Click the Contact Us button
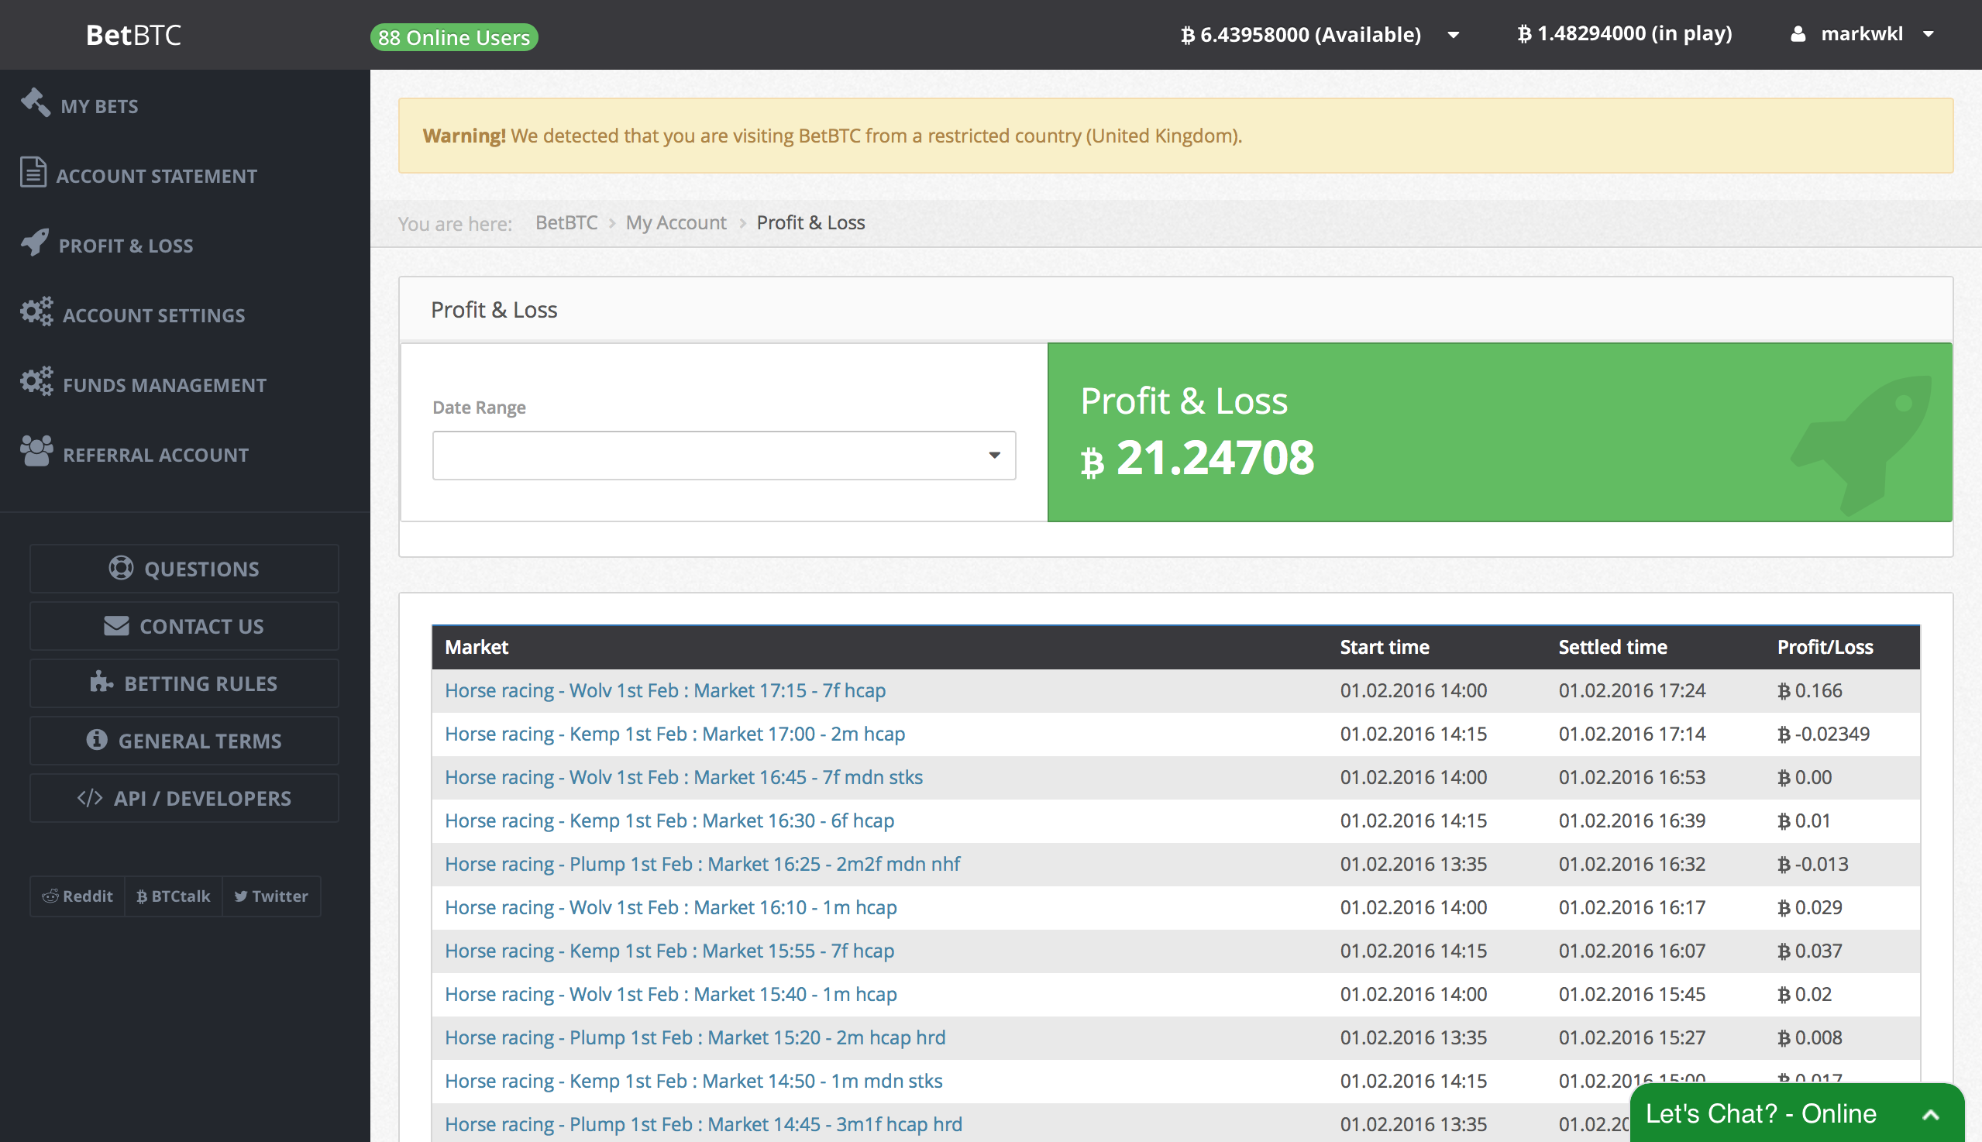This screenshot has height=1142, width=1982. pyautogui.click(x=184, y=626)
